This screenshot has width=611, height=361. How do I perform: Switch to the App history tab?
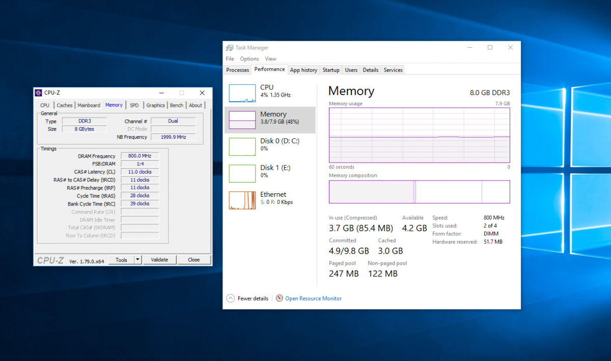pyautogui.click(x=303, y=70)
